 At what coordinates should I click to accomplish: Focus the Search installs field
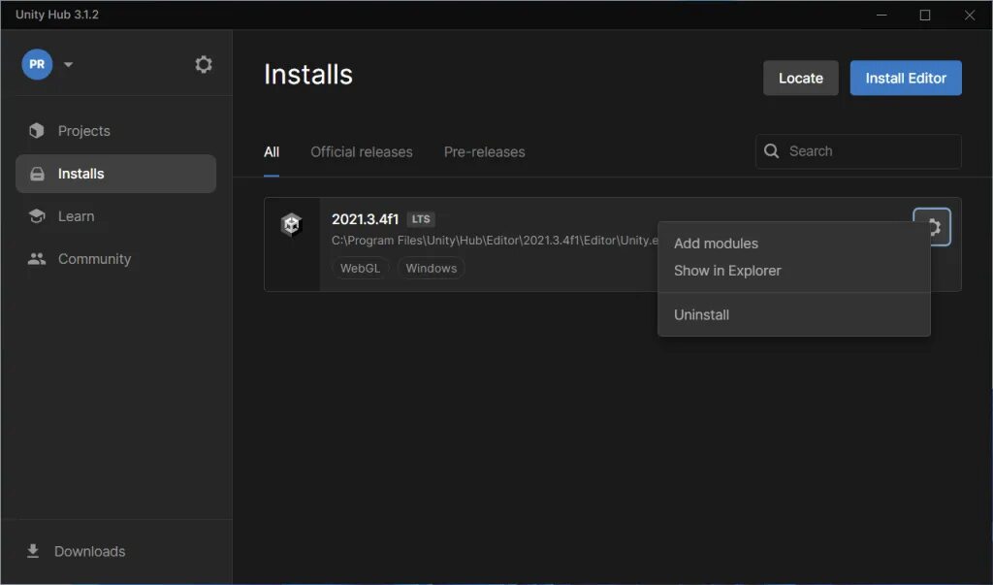tap(858, 150)
